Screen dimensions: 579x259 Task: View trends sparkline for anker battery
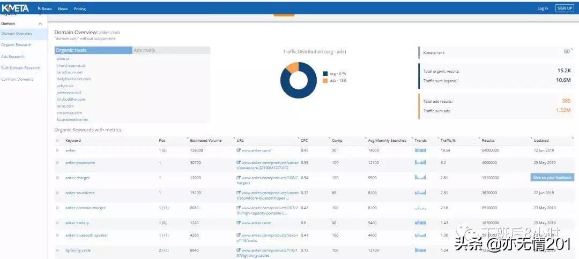point(420,223)
